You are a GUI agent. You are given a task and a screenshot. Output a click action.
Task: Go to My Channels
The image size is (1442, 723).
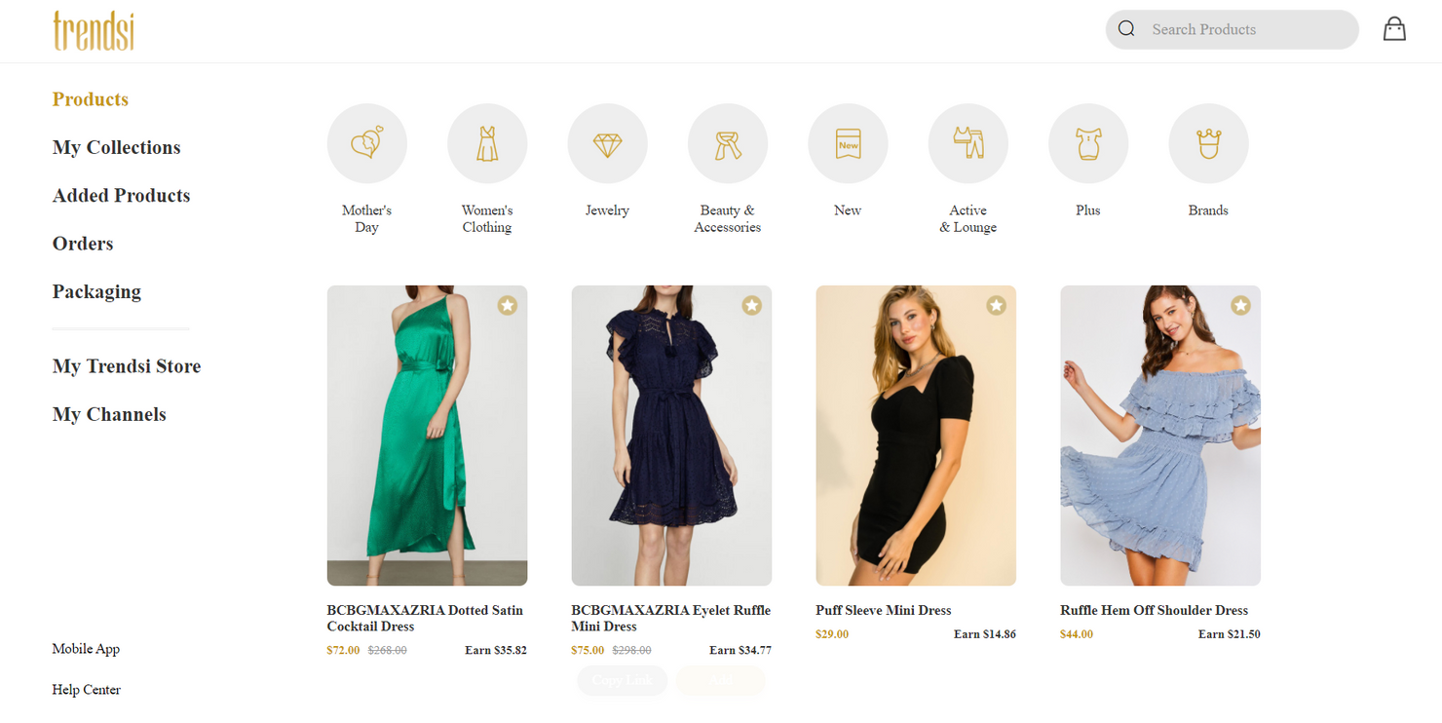pos(109,414)
